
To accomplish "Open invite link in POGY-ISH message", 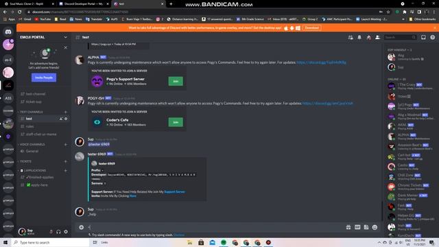I will pos(328,104).
